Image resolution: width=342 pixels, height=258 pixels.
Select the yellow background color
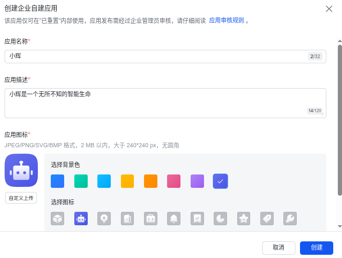coord(127,181)
